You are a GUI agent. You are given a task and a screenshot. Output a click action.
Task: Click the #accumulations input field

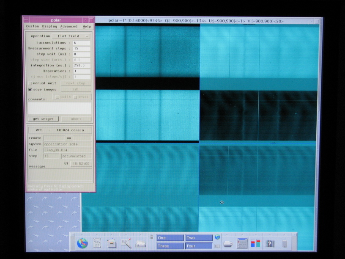[x=82, y=43]
